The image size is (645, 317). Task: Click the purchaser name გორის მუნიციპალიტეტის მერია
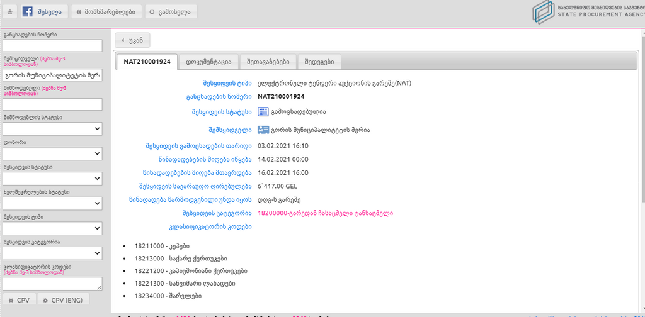click(321, 130)
